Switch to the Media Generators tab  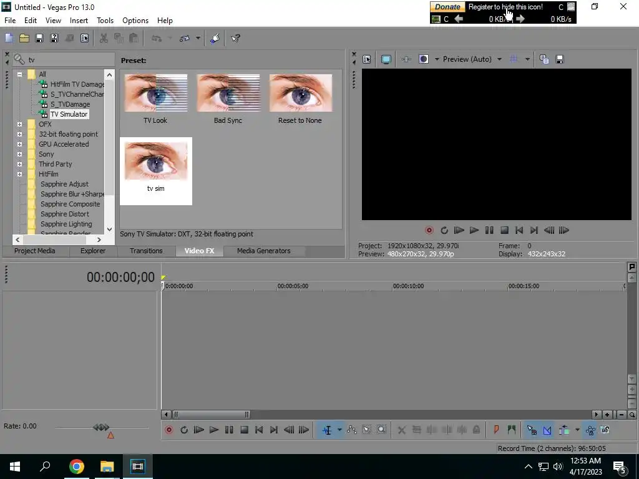[x=264, y=251]
